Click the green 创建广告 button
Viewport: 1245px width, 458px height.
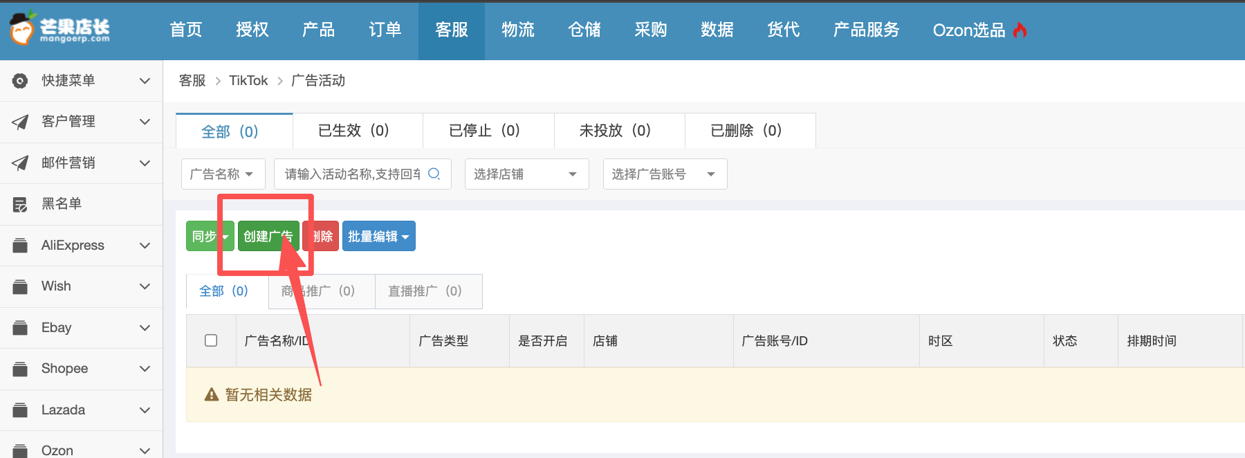coord(268,237)
